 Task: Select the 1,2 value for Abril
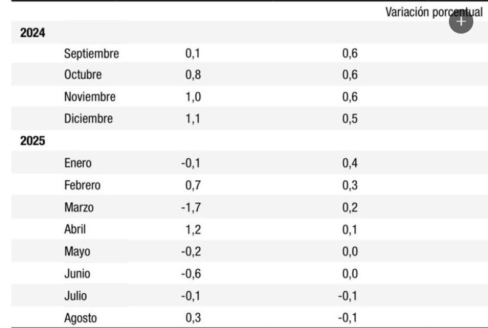(193, 230)
